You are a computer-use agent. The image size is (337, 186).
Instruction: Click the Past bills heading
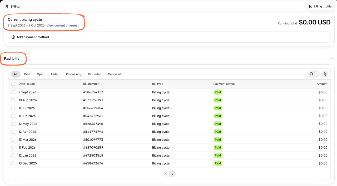[12, 59]
